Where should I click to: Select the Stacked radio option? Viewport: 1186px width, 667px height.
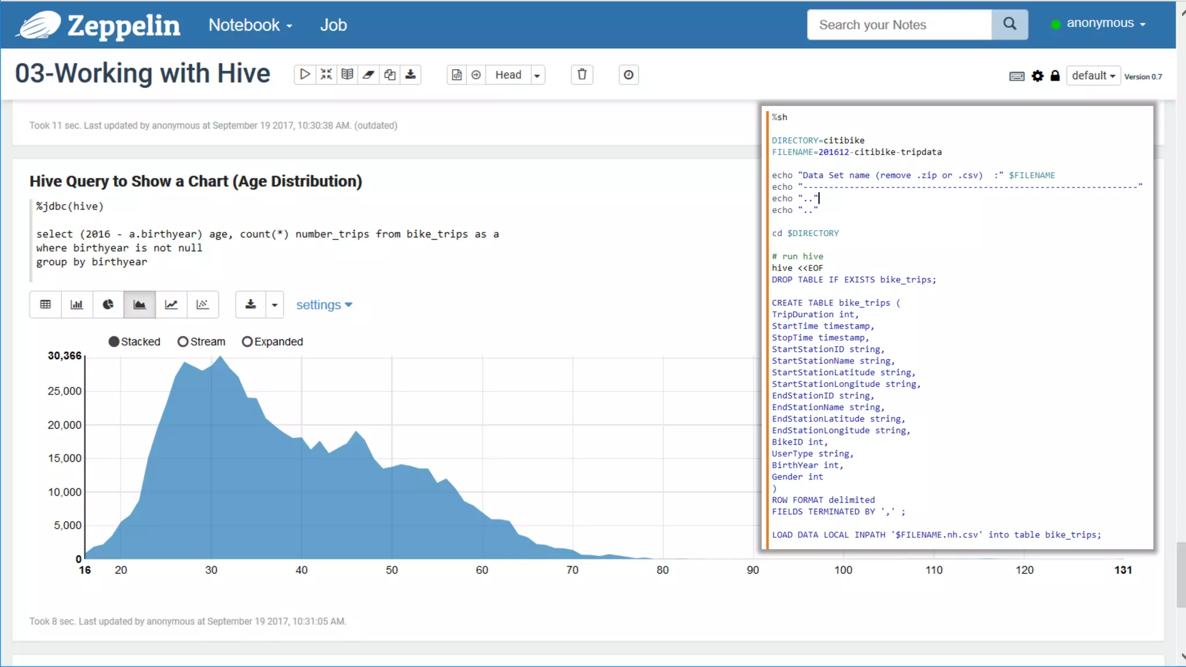tap(114, 342)
